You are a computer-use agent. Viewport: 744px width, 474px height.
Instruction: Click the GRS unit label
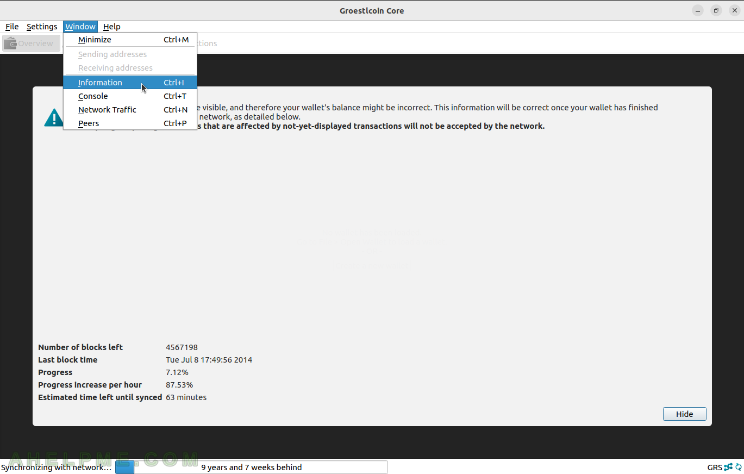tap(715, 467)
